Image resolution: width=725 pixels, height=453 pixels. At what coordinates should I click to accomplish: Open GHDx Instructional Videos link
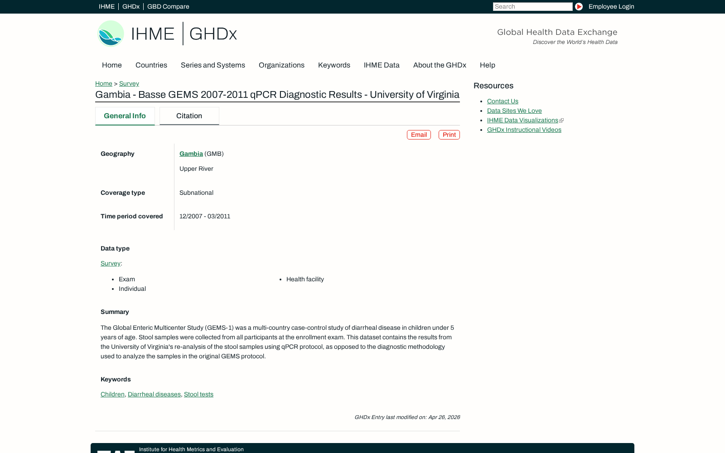[x=524, y=130]
